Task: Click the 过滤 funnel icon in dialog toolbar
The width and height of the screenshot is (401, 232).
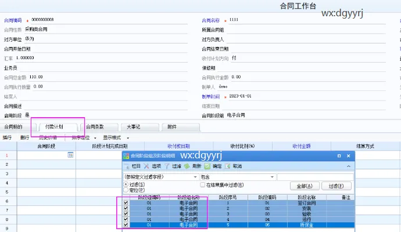Action: 167,166
